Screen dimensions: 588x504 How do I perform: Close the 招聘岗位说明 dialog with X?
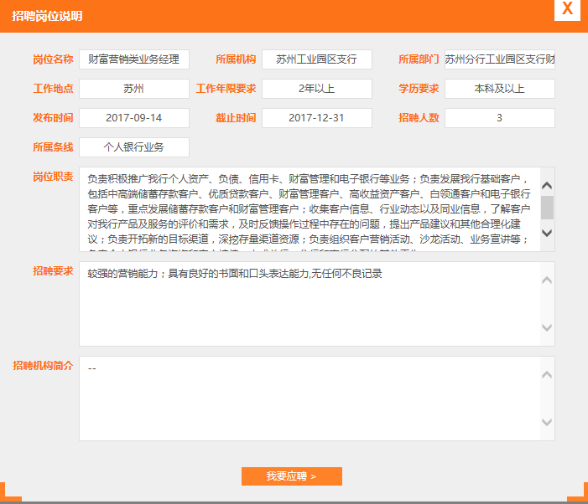coord(568,9)
